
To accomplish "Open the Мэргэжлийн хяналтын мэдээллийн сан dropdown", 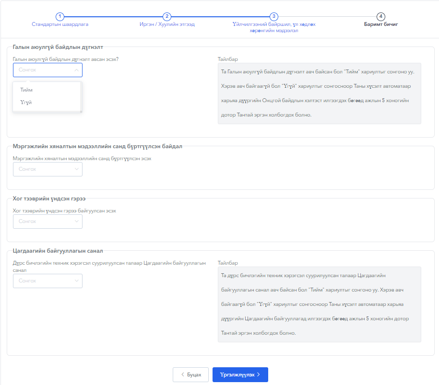I will (47, 169).
